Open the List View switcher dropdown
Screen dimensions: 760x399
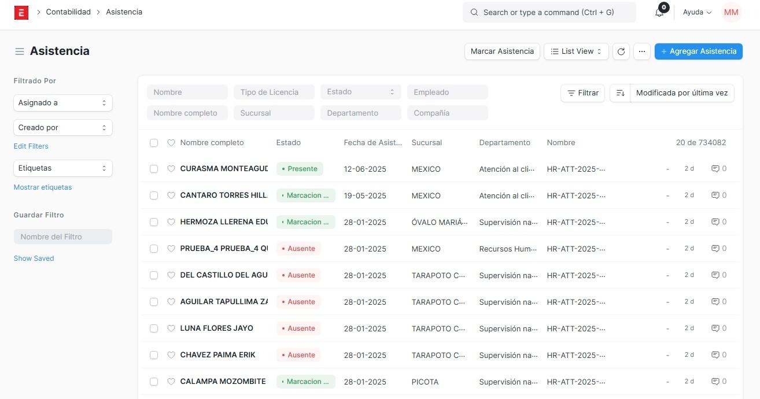[576, 51]
